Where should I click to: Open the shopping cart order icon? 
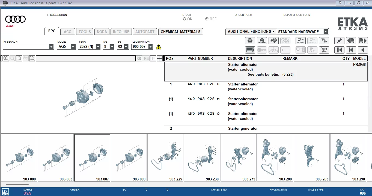[x=324, y=50]
